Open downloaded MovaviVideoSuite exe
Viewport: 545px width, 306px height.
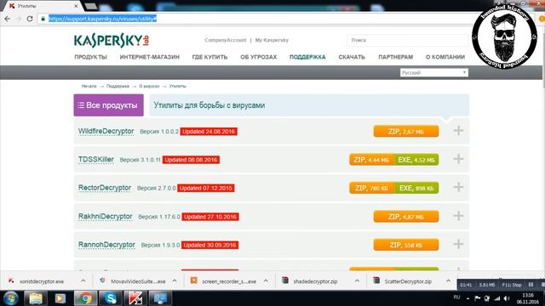tap(133, 281)
